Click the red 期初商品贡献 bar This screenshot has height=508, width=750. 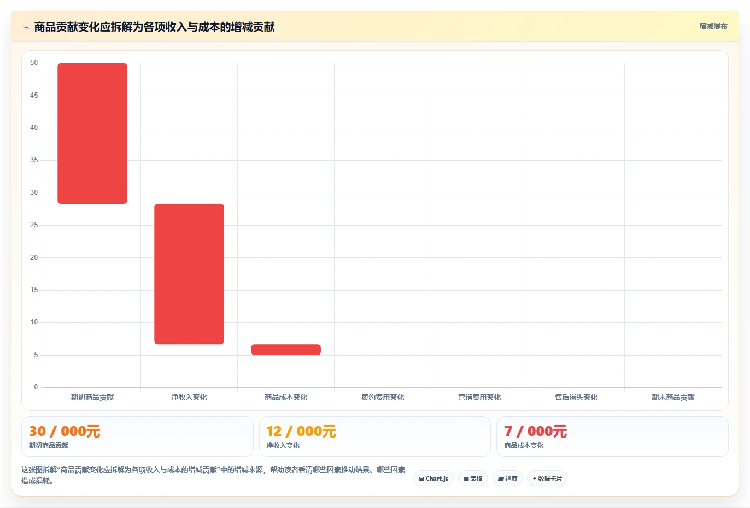(92, 133)
